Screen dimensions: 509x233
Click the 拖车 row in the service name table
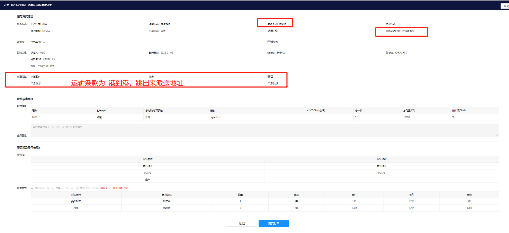coord(147,180)
